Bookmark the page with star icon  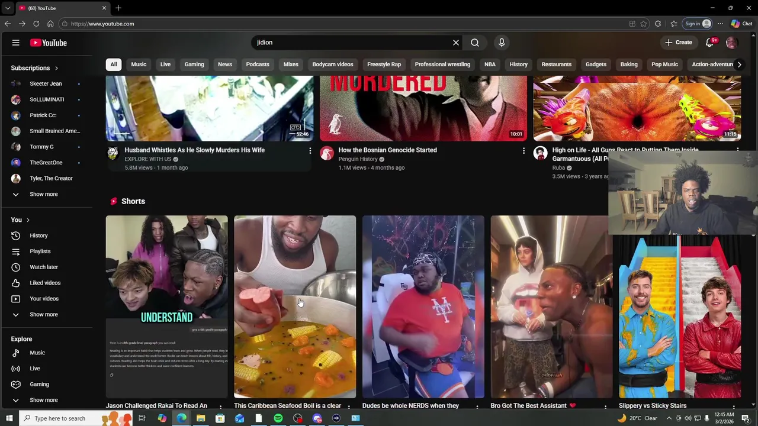(644, 24)
